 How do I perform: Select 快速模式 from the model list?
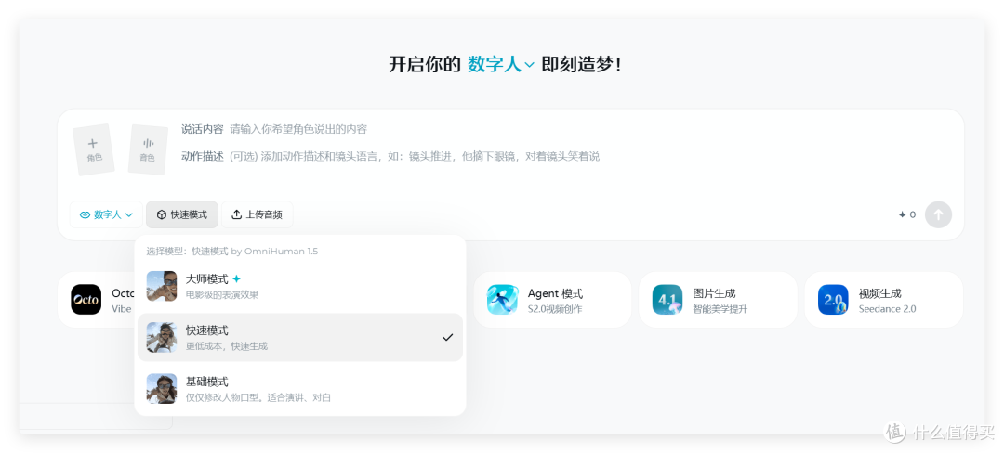click(x=299, y=337)
